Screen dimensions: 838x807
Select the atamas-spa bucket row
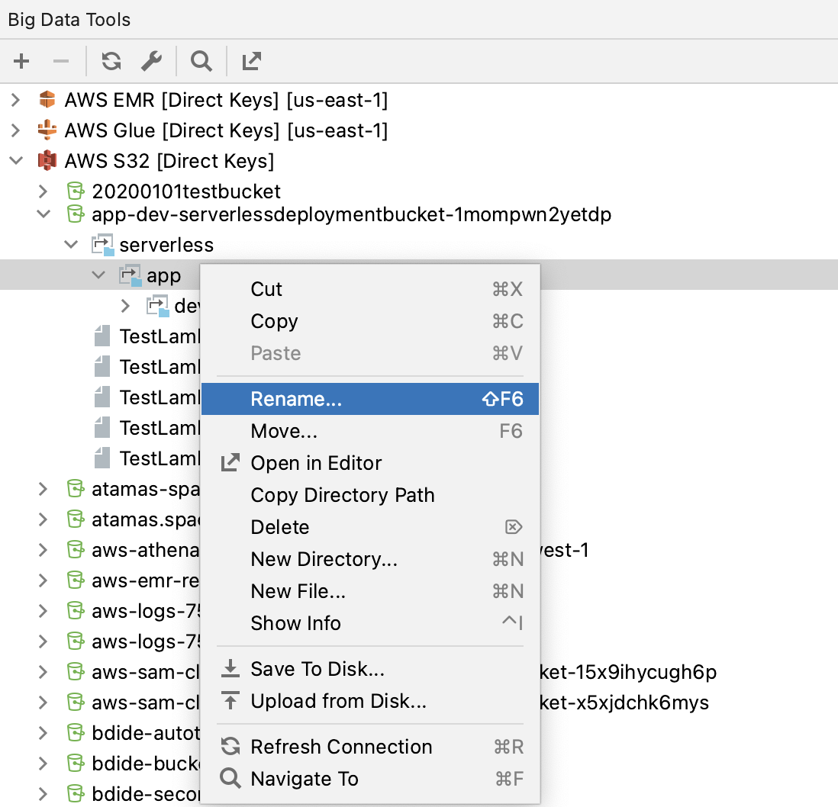click(x=100, y=489)
